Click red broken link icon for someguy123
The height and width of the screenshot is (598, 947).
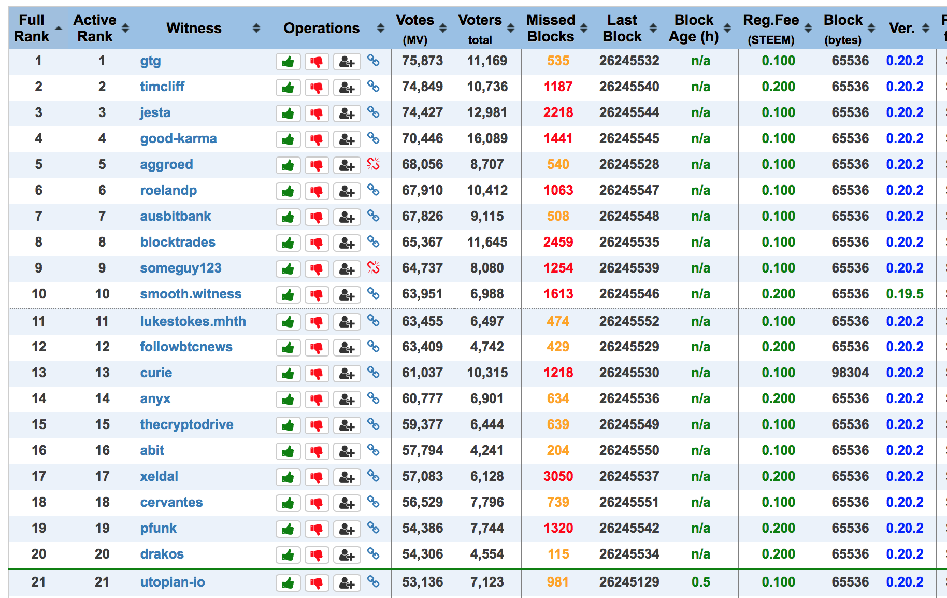[374, 268]
